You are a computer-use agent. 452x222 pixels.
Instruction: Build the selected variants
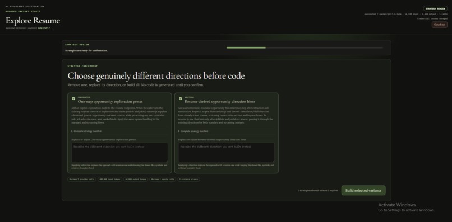[x=363, y=190]
